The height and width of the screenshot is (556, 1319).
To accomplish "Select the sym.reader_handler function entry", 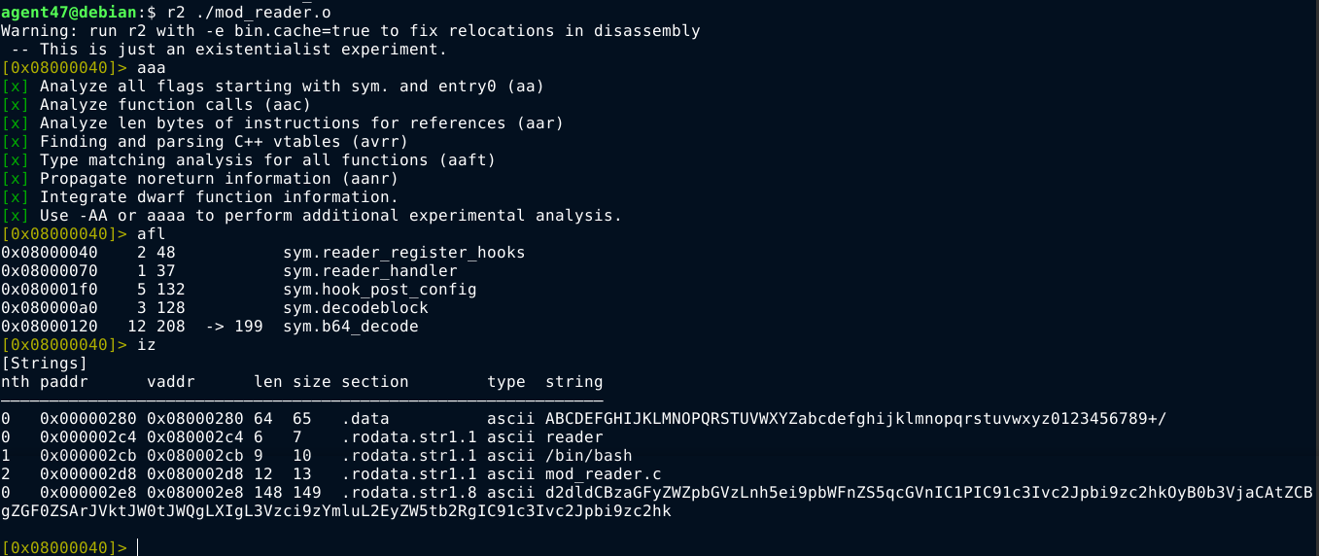I will pos(369,271).
